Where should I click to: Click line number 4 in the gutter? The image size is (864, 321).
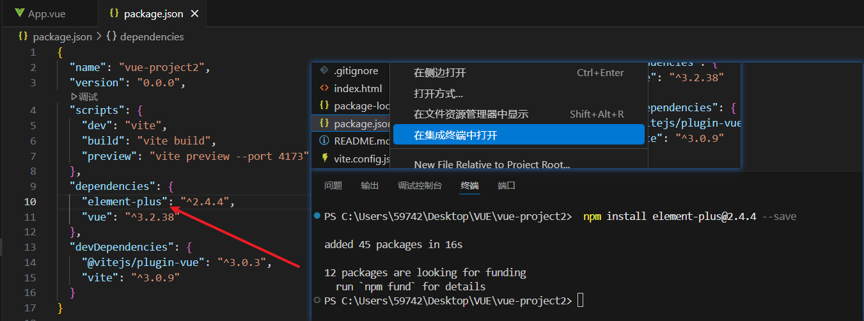coord(33,110)
